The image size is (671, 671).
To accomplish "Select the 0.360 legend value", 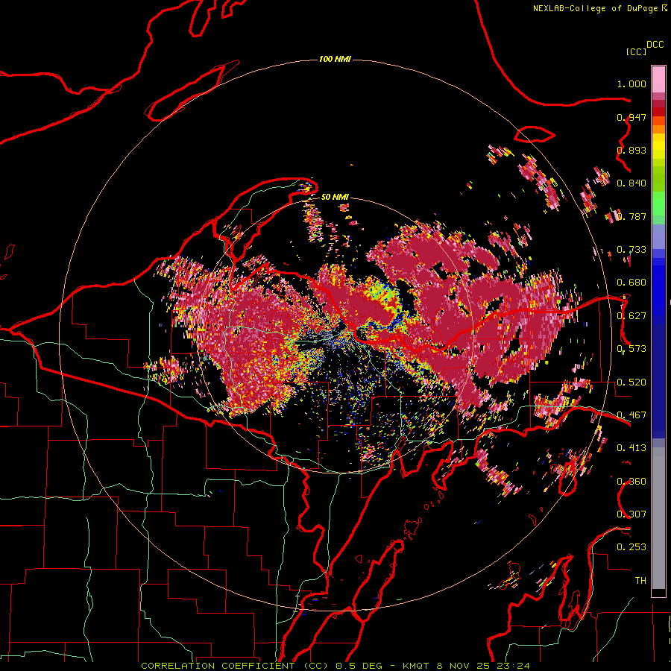I will point(631,482).
